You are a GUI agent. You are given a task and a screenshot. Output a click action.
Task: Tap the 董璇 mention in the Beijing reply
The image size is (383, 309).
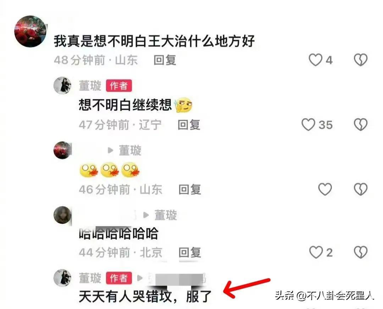click(166, 215)
